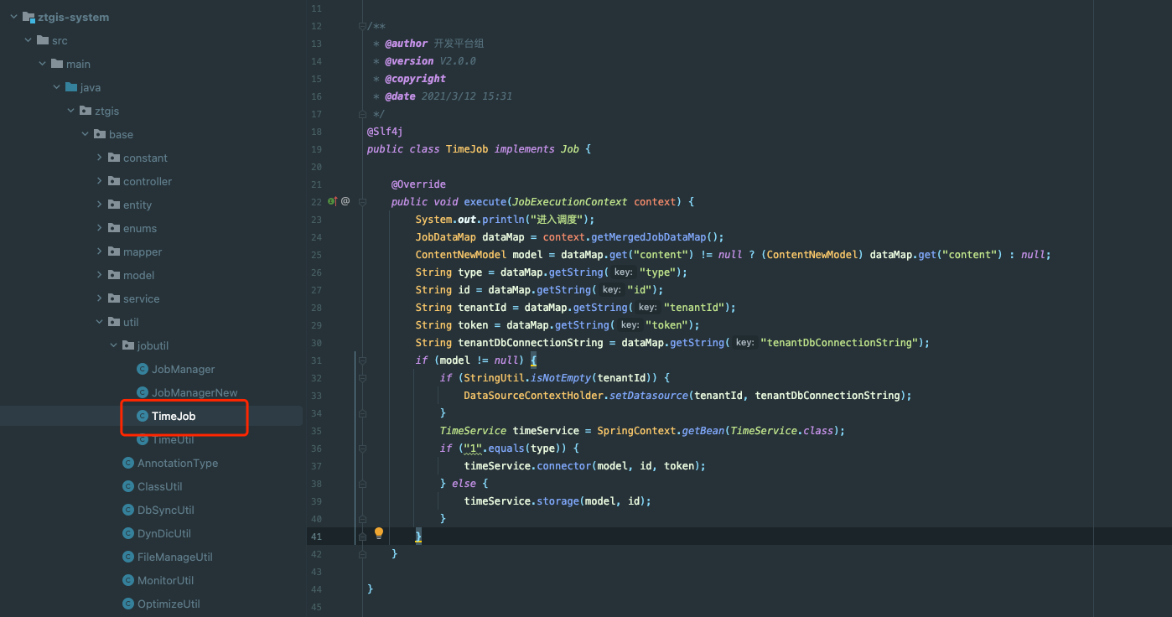Expand the constant package folder

click(100, 158)
